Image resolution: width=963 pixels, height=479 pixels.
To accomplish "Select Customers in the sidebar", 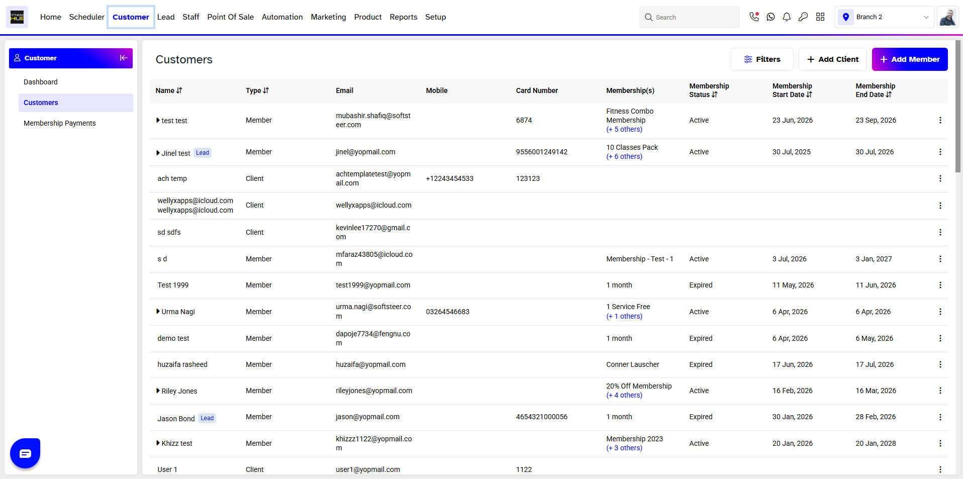I will pos(76,103).
